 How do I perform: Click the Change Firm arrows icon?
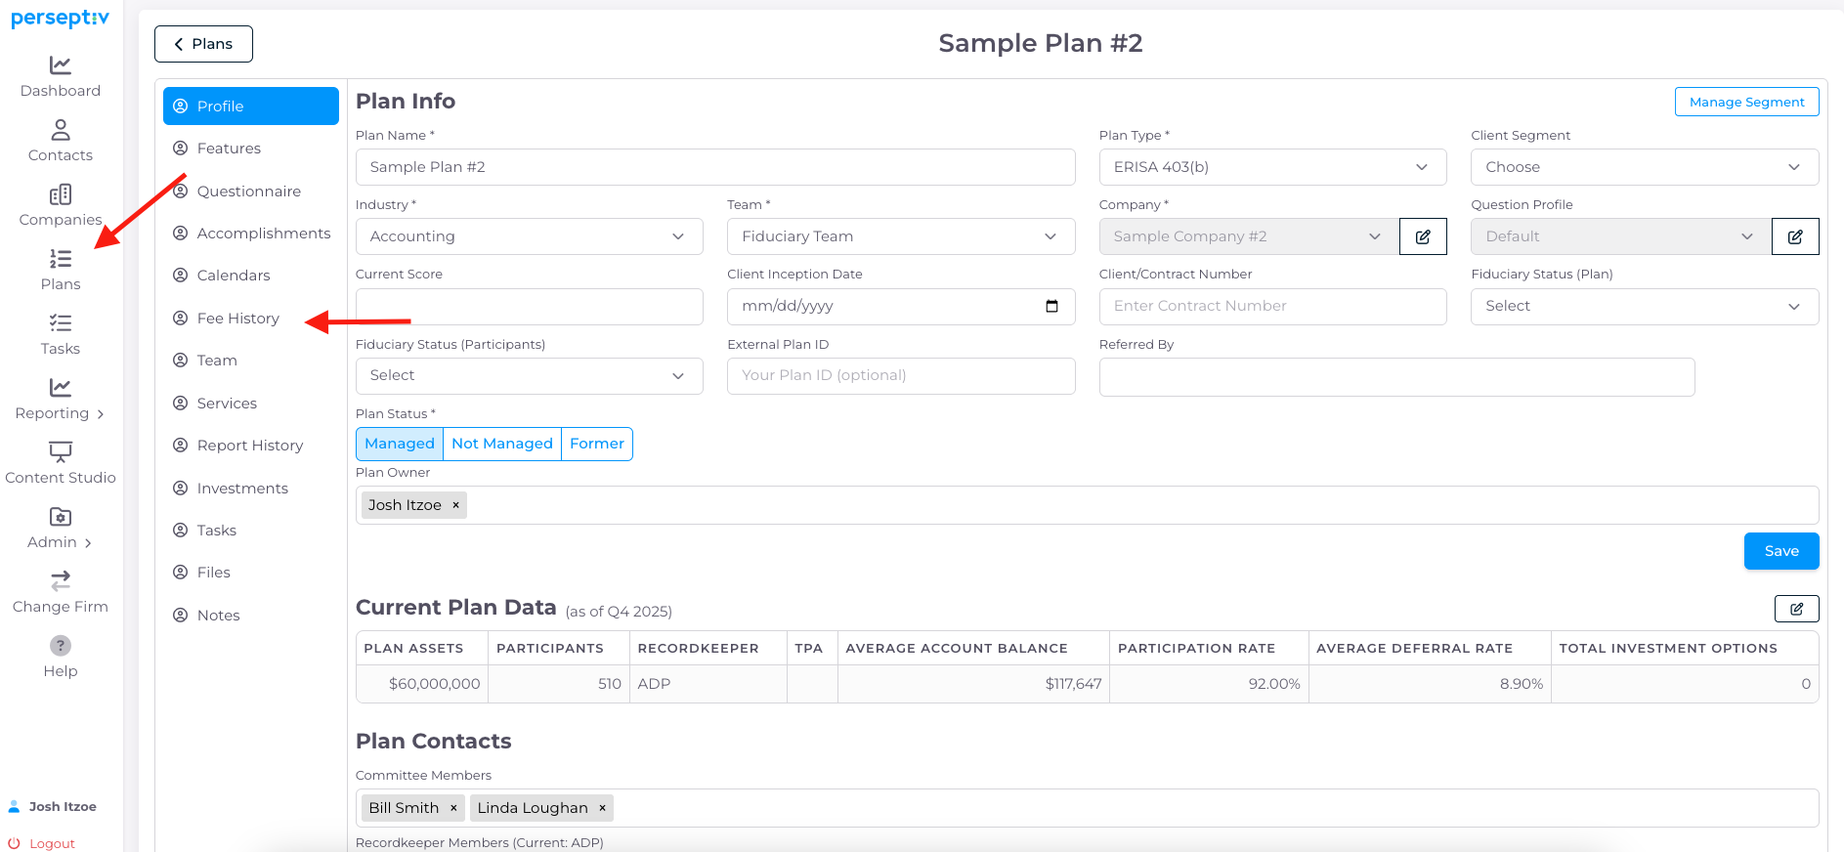(x=61, y=581)
